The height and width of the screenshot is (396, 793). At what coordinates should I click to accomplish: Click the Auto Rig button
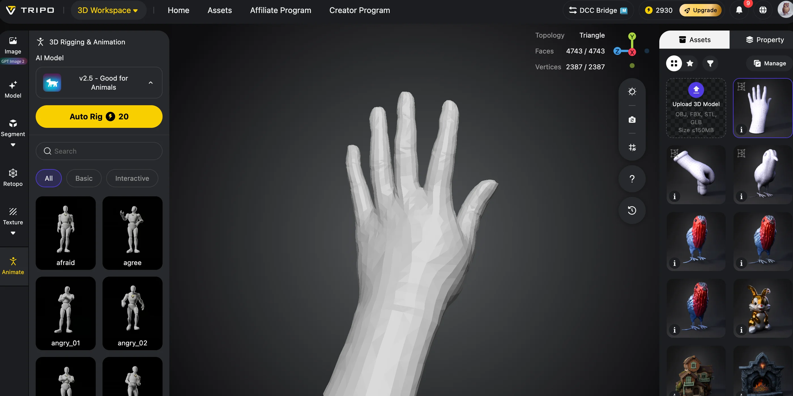(x=99, y=117)
